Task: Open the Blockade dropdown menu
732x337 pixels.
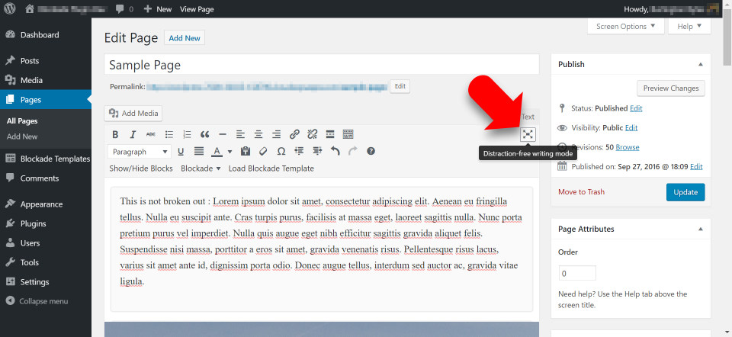Action: [x=201, y=168]
